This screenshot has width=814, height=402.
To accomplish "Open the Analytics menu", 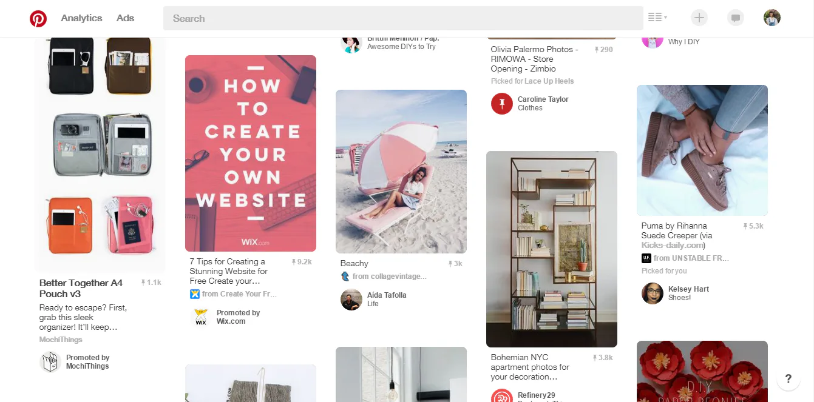I will [x=81, y=18].
